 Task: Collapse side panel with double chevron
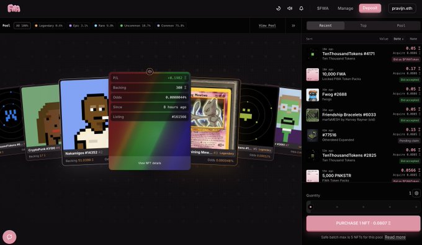pos(294,25)
